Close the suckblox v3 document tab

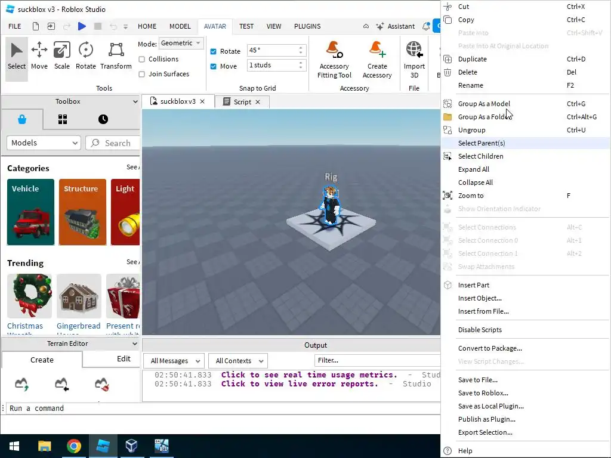(x=202, y=101)
